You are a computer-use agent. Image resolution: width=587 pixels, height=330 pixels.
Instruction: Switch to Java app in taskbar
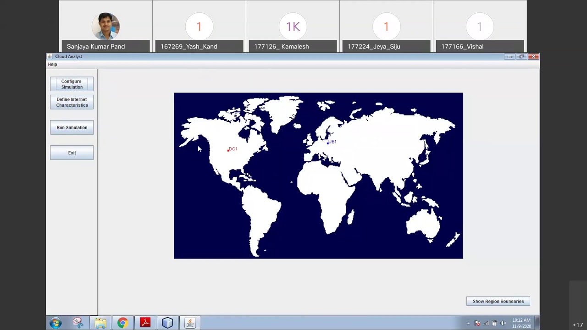pyautogui.click(x=190, y=323)
